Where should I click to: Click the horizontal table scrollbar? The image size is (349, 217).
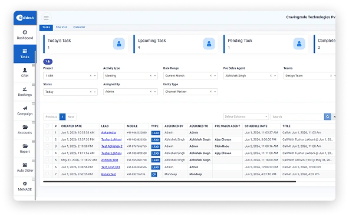170,182
